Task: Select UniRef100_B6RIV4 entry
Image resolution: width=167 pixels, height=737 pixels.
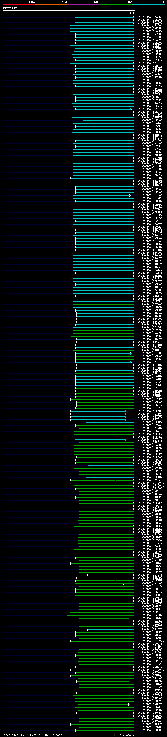Action: click(150, 46)
